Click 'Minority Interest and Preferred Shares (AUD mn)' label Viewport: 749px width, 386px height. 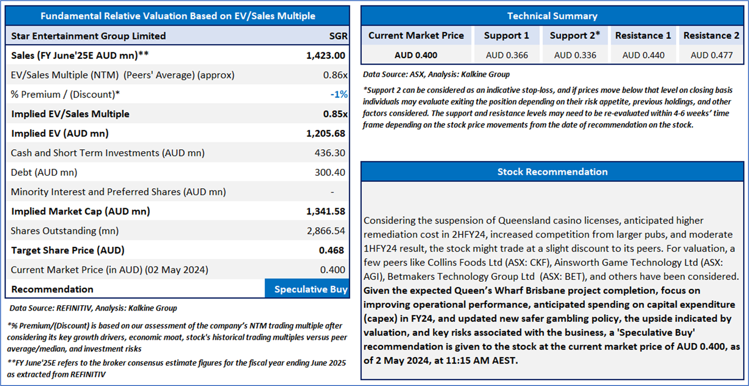(118, 192)
